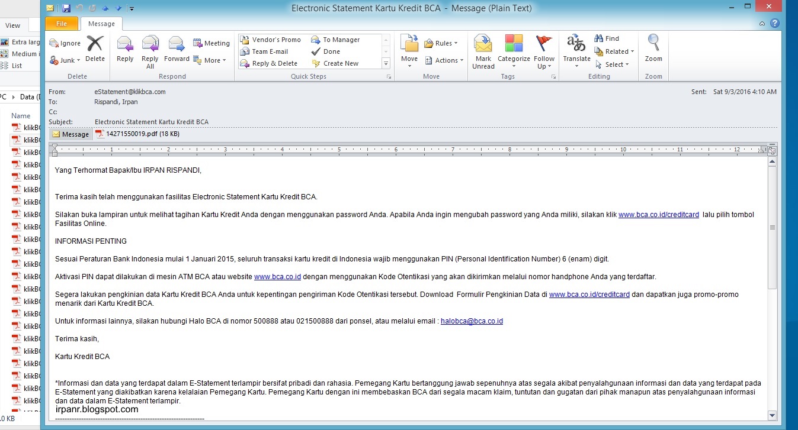Expand the Quick Steps gallery
798x430 pixels.
tap(386, 63)
